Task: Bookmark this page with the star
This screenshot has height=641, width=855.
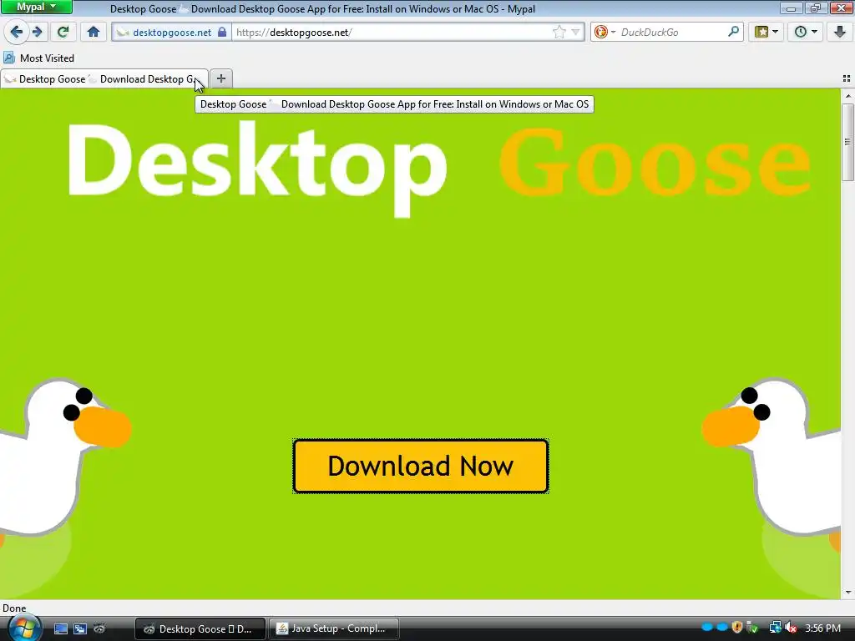Action: coord(559,33)
